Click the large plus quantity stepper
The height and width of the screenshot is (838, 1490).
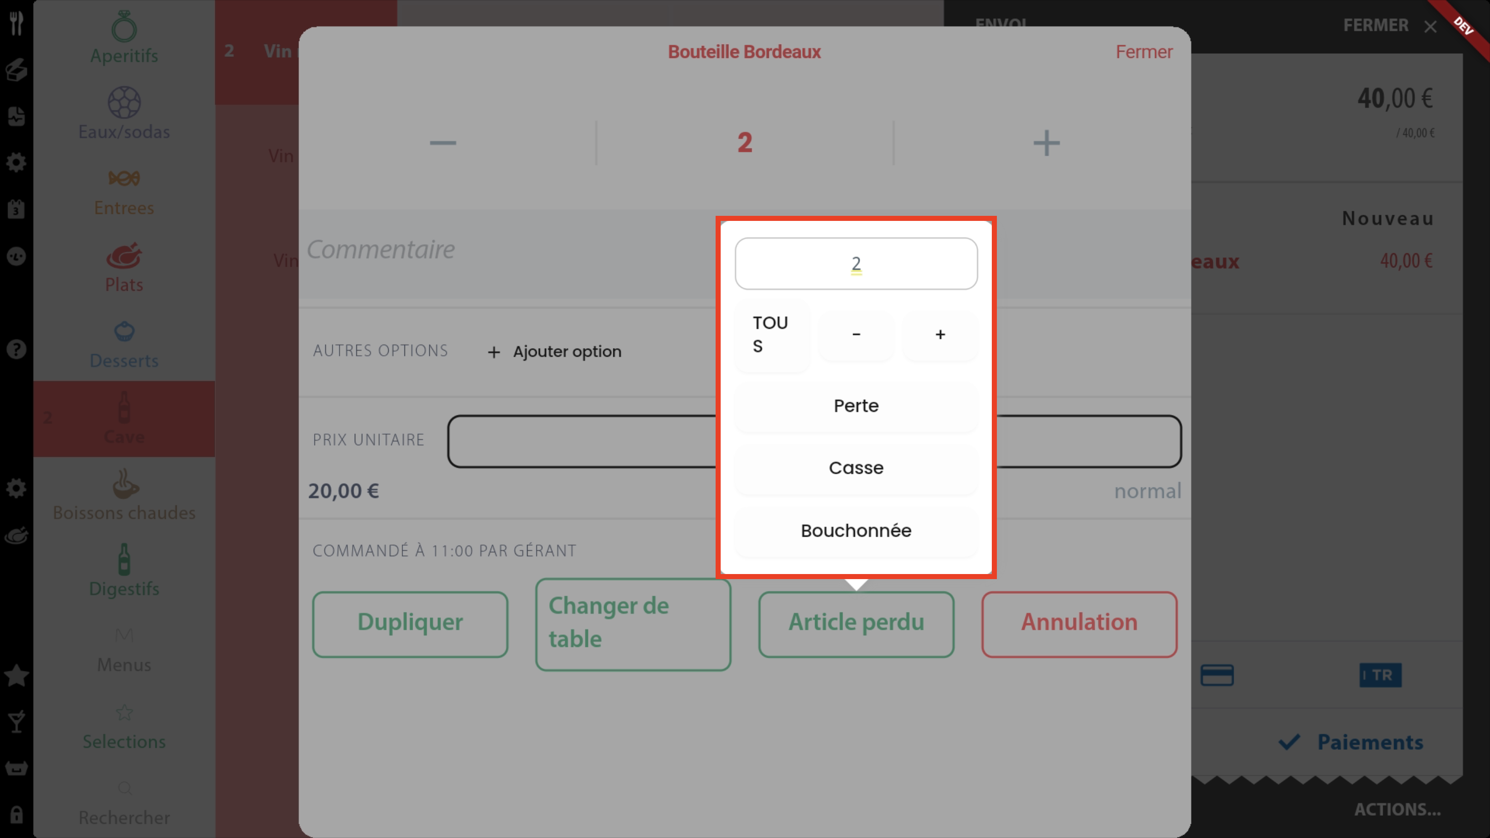click(x=1046, y=143)
